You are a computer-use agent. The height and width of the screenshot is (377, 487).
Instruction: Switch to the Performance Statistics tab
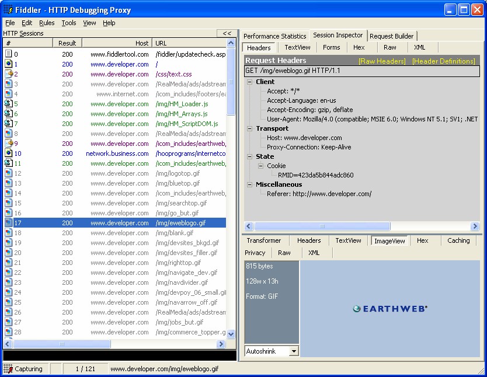(x=274, y=36)
